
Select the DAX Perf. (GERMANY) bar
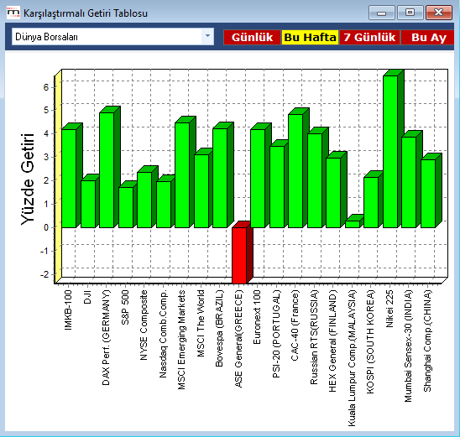coord(107,170)
